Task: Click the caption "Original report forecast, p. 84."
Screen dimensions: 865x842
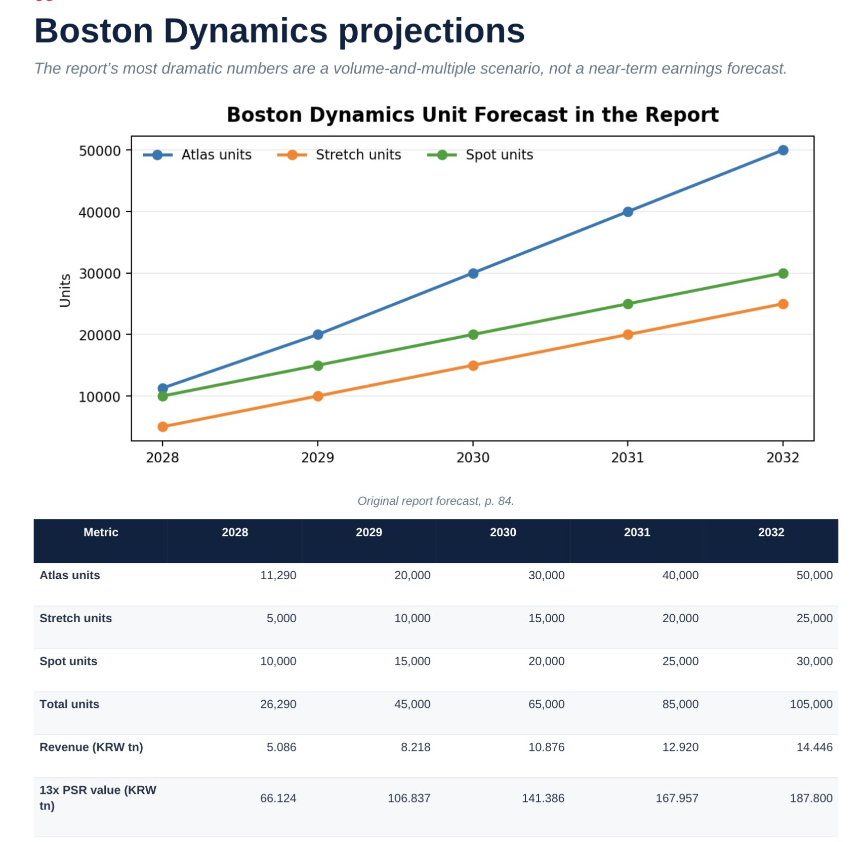Action: (x=435, y=501)
